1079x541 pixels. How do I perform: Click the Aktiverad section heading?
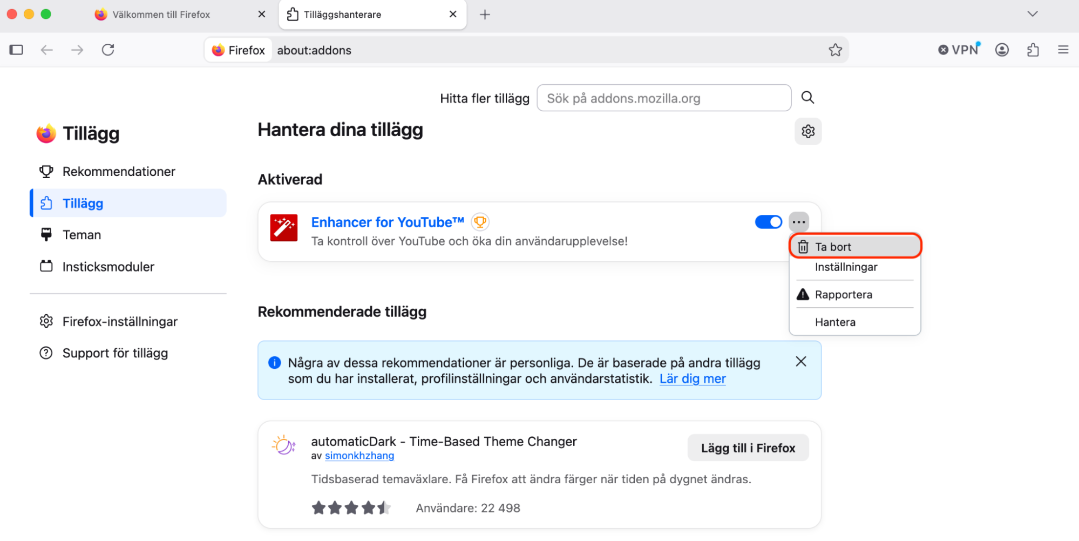click(x=290, y=180)
